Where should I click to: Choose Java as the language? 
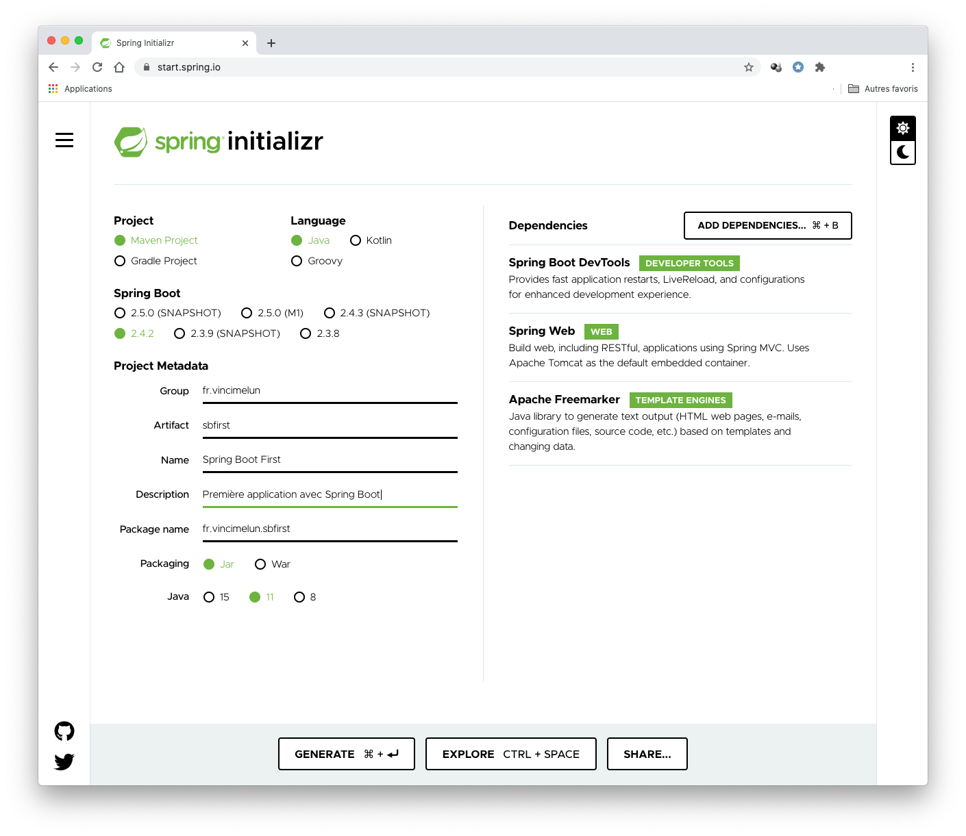310,240
